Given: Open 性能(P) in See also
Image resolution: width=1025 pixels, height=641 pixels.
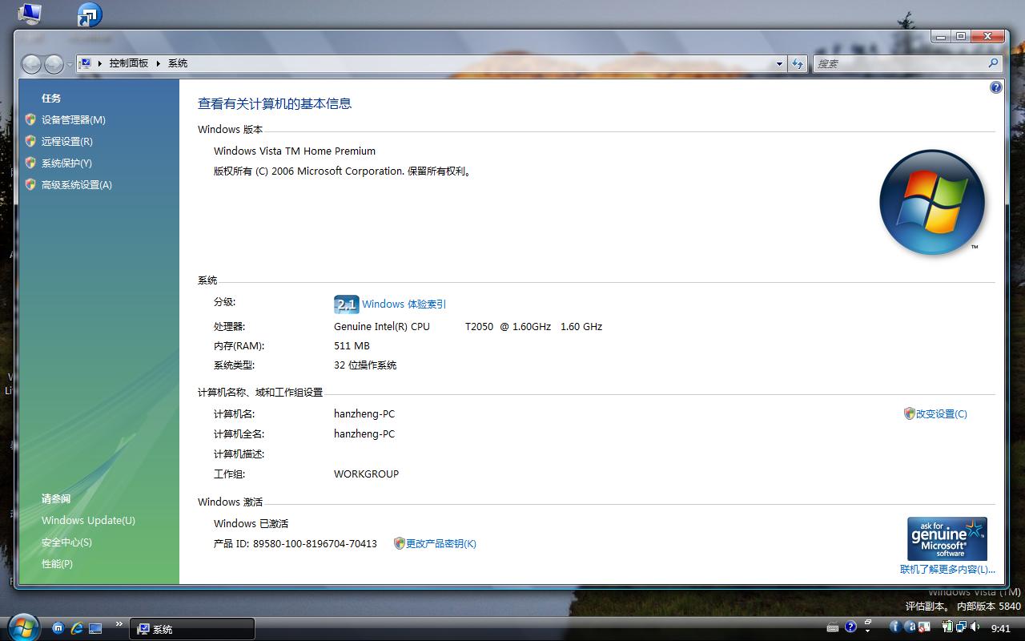Looking at the screenshot, I should [57, 564].
